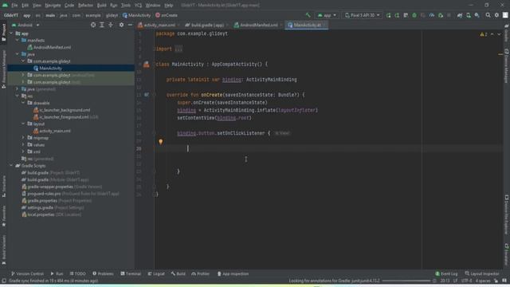Toggle the Device File Explorer side tab
This screenshot has height=287, width=510.
tap(507, 214)
